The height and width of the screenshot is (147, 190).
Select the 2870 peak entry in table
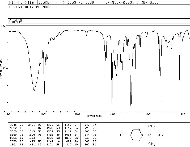pyautogui.click(x=17, y=141)
